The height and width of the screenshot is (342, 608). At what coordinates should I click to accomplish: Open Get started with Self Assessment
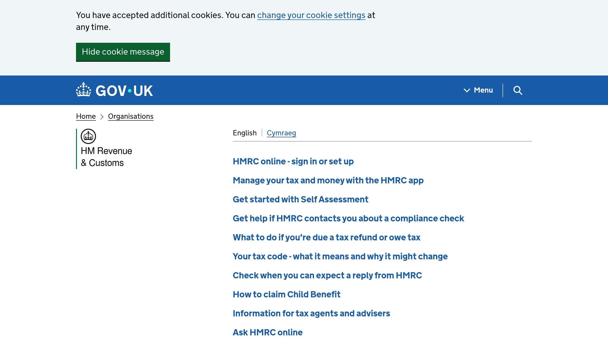click(300, 199)
